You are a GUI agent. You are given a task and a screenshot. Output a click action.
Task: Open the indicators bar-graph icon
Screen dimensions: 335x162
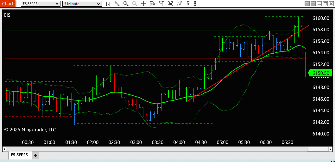[170, 3]
